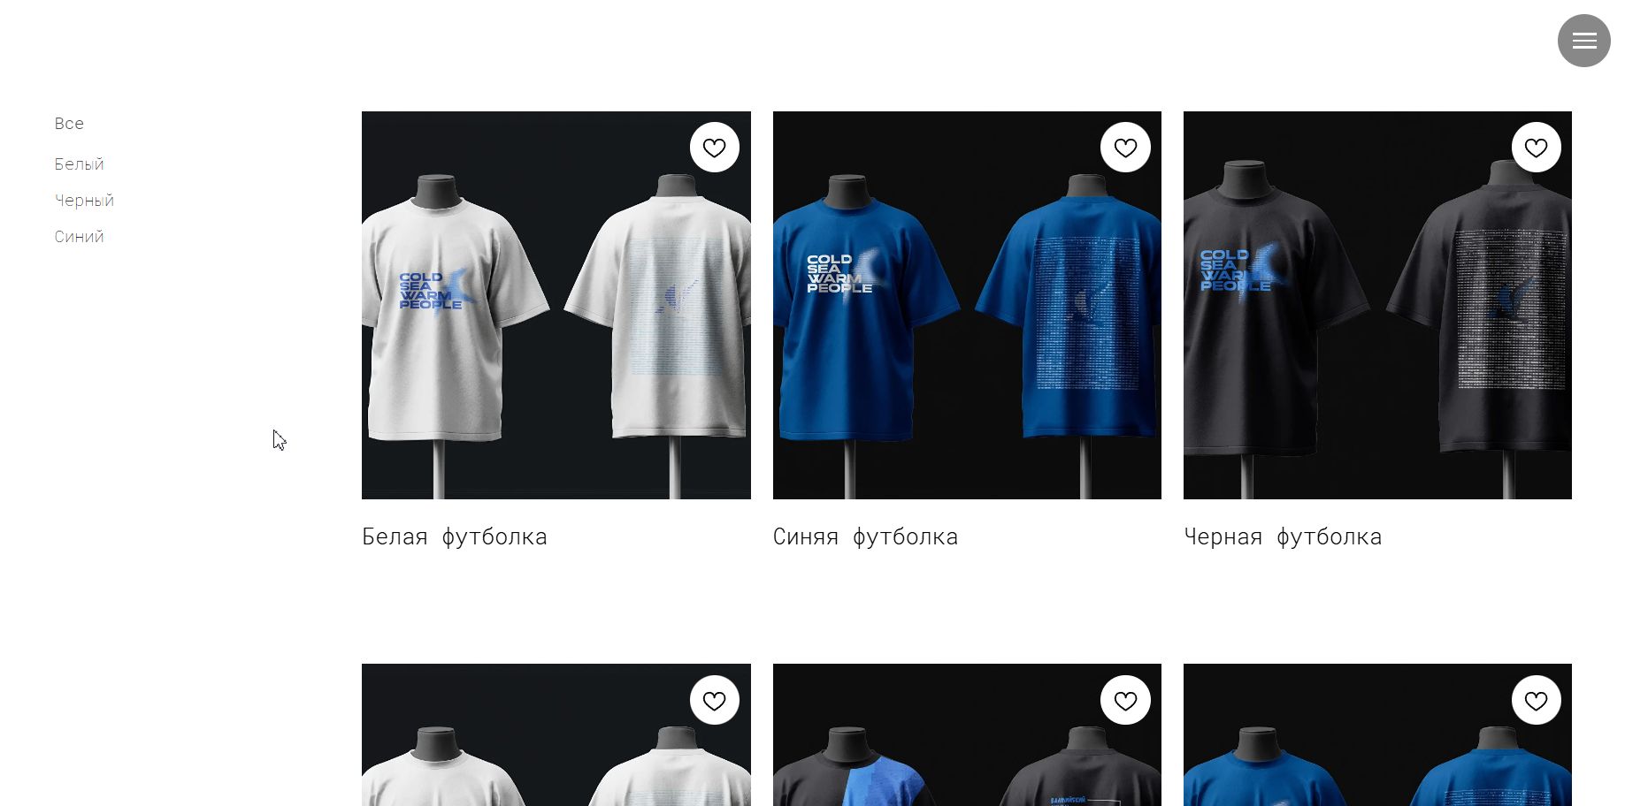Open second-row white t-shirt thumbnail
Viewport: 1625px width, 806px height.
(556, 735)
